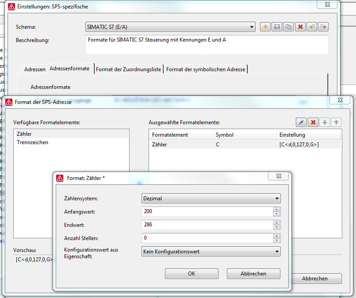Viewport: 356px width, 298px height.
Task: Open the Zahlensystem dropdown set to Dezimal
Action: pos(211,199)
